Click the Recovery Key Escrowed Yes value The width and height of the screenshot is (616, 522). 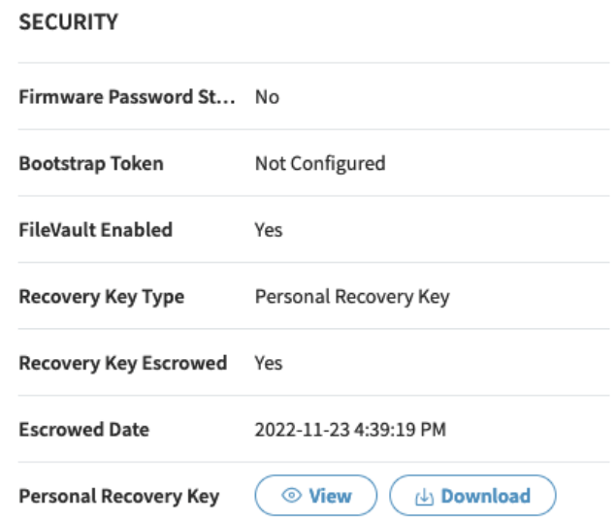coord(269,363)
